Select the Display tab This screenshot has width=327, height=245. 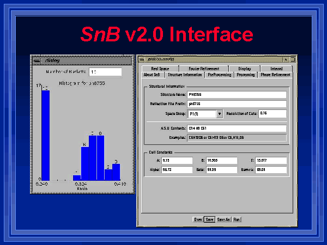point(244,69)
